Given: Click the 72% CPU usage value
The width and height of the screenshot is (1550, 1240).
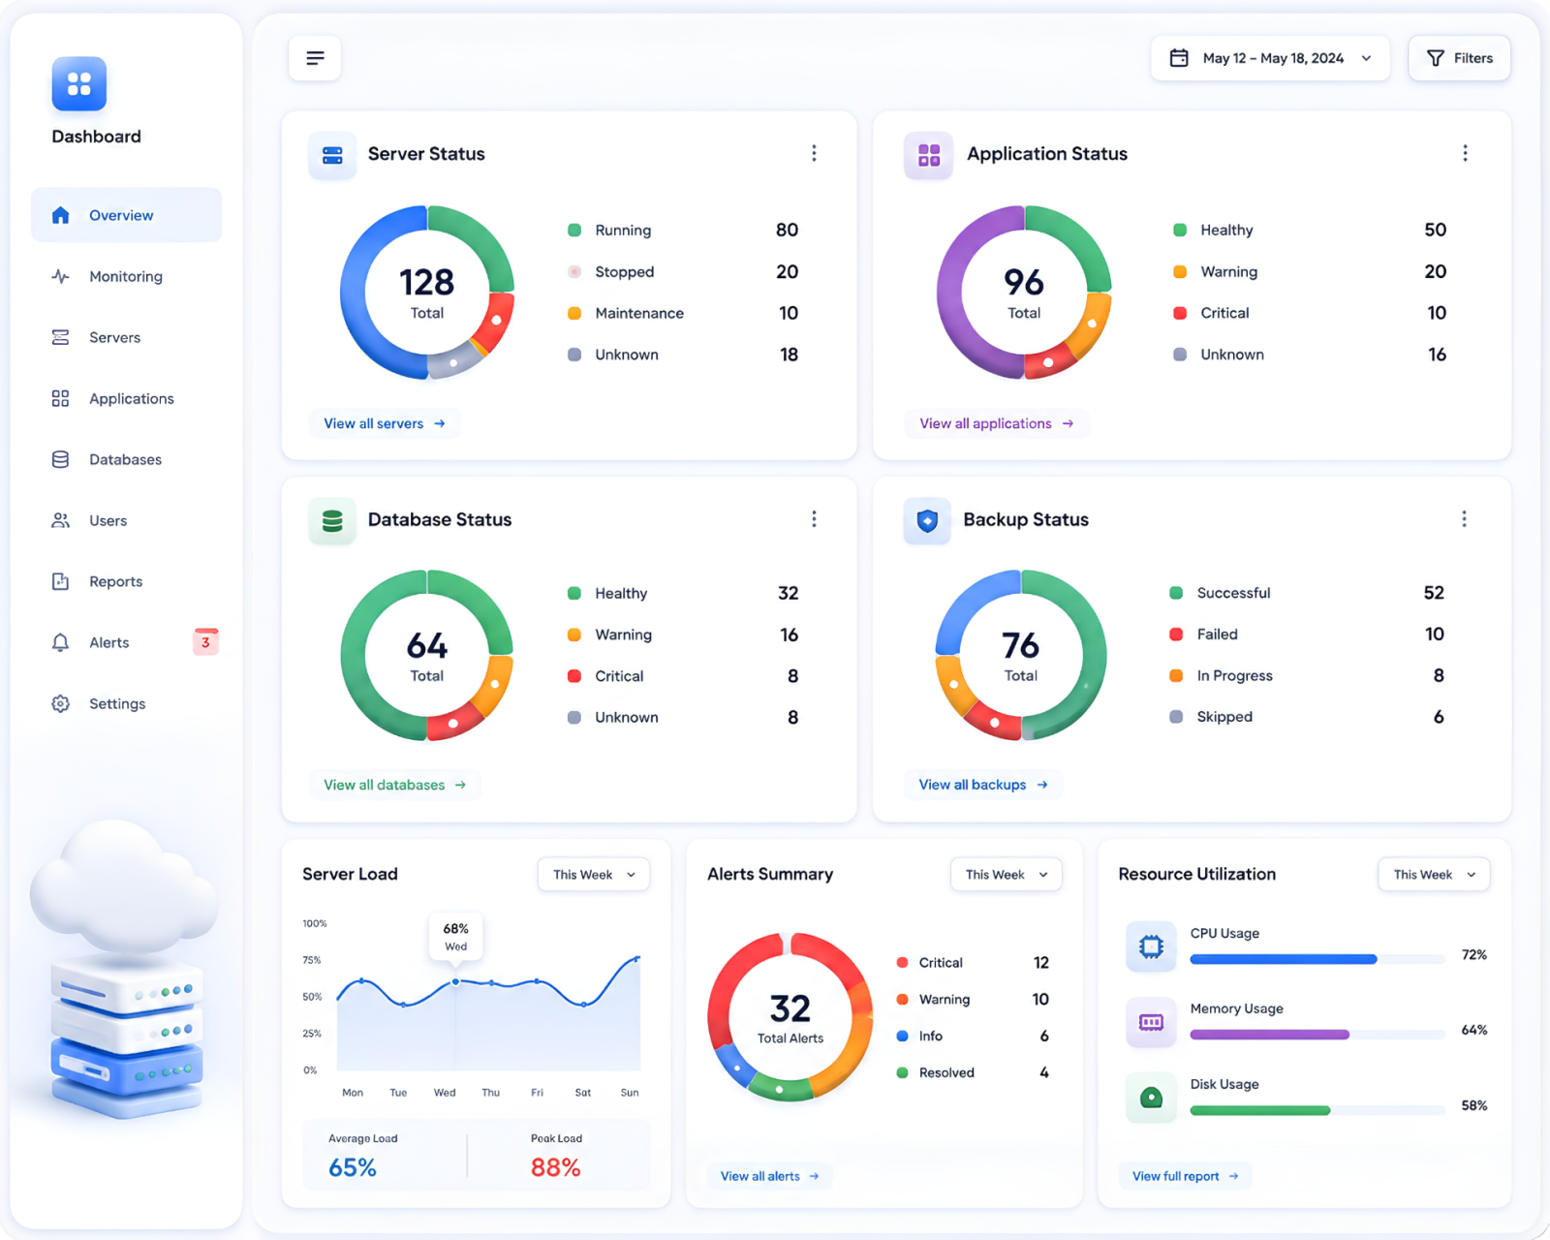Looking at the screenshot, I should coord(1474,954).
